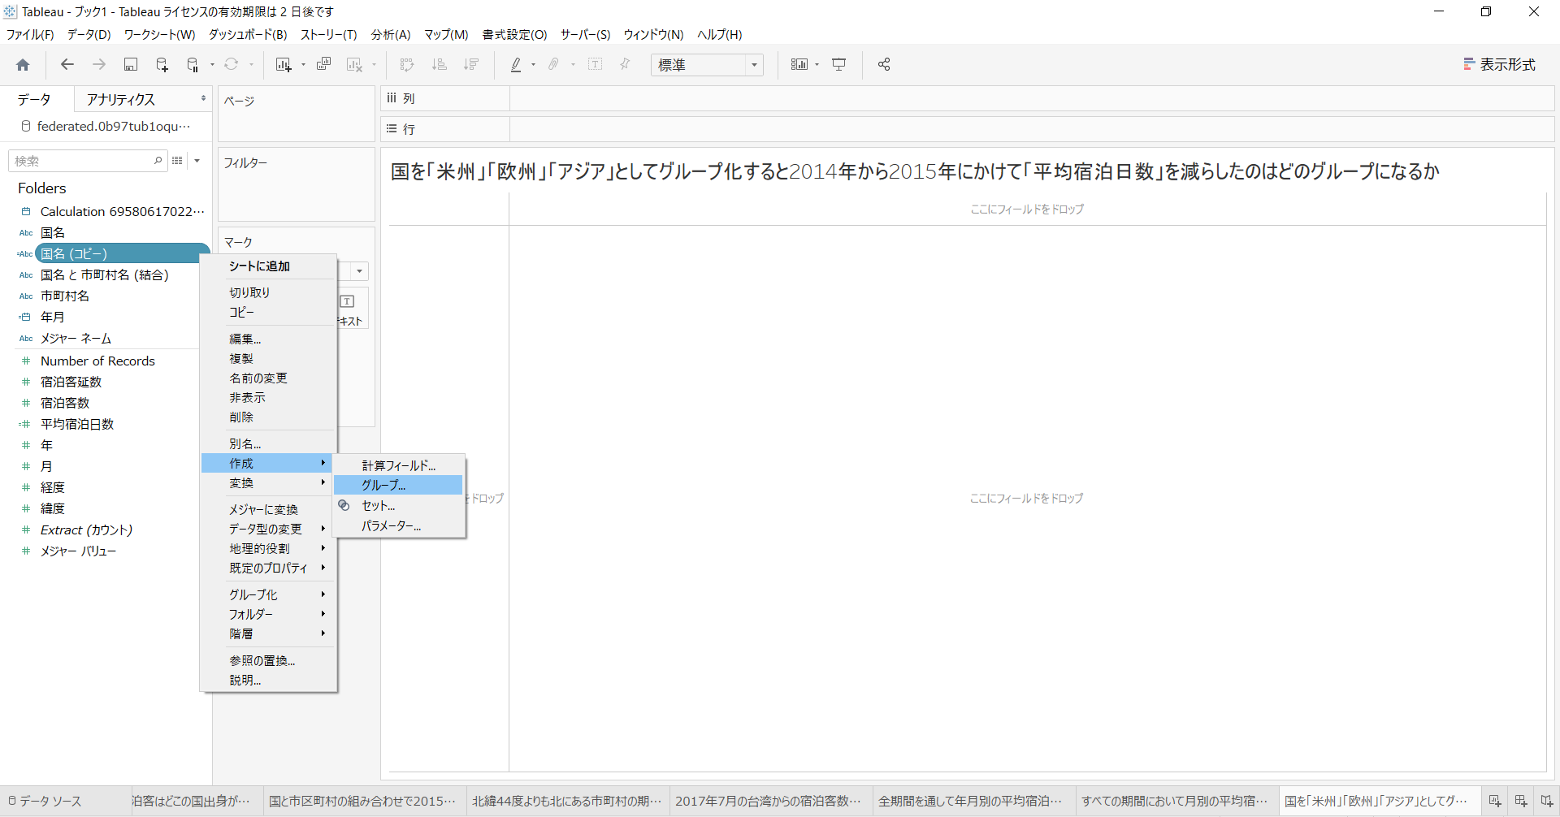The height and width of the screenshot is (817, 1560).
Task: Click the sort descending toolbar icon
Action: click(x=470, y=65)
